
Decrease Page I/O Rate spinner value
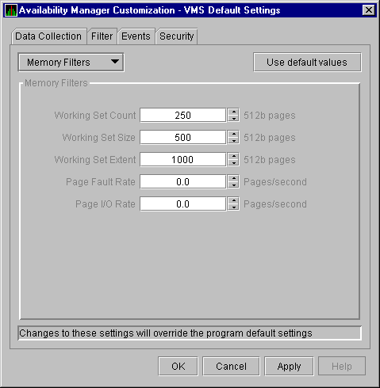click(x=233, y=207)
